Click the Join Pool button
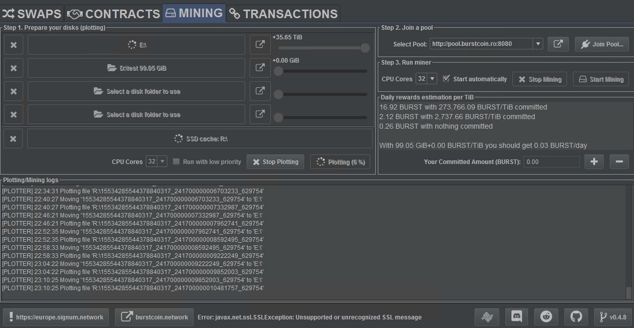The image size is (634, 328). click(602, 44)
